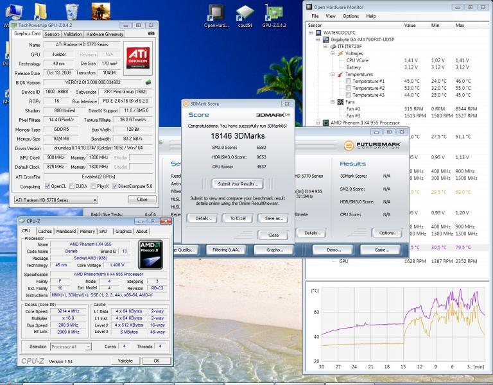The image size is (493, 385).
Task: Toggle the PhysX checkbox in GPU-Z
Action: pos(93,186)
